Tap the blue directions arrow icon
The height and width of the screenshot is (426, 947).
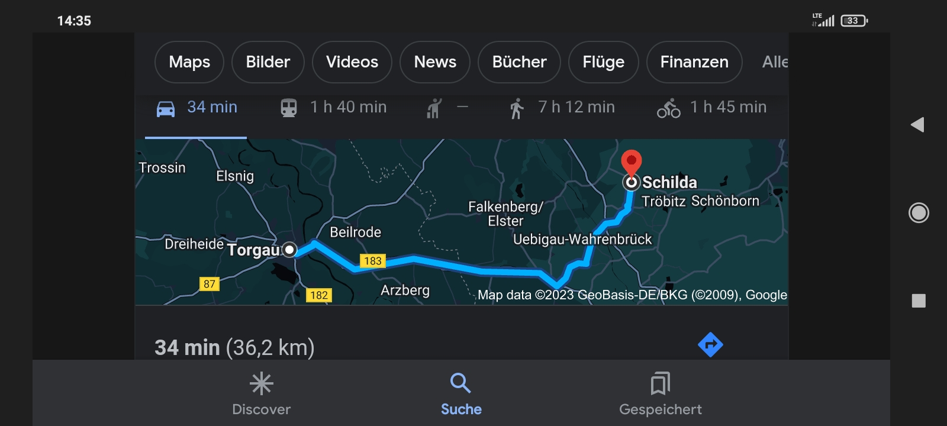point(710,344)
